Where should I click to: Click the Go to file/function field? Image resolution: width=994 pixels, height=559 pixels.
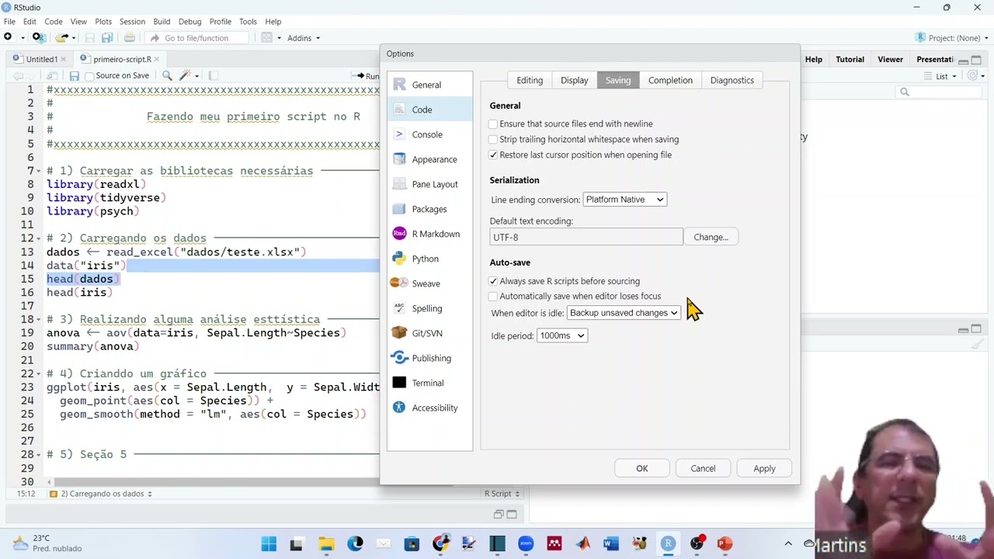(196, 38)
